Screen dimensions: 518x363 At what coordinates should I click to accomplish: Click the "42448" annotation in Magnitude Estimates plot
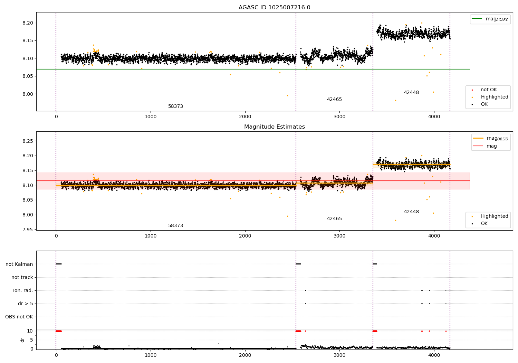click(x=411, y=212)
